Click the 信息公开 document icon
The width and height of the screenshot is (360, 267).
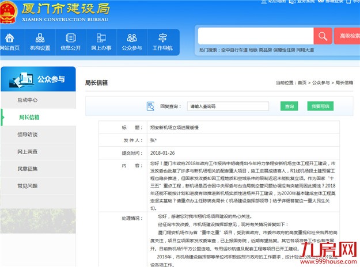pyautogui.click(x=71, y=38)
